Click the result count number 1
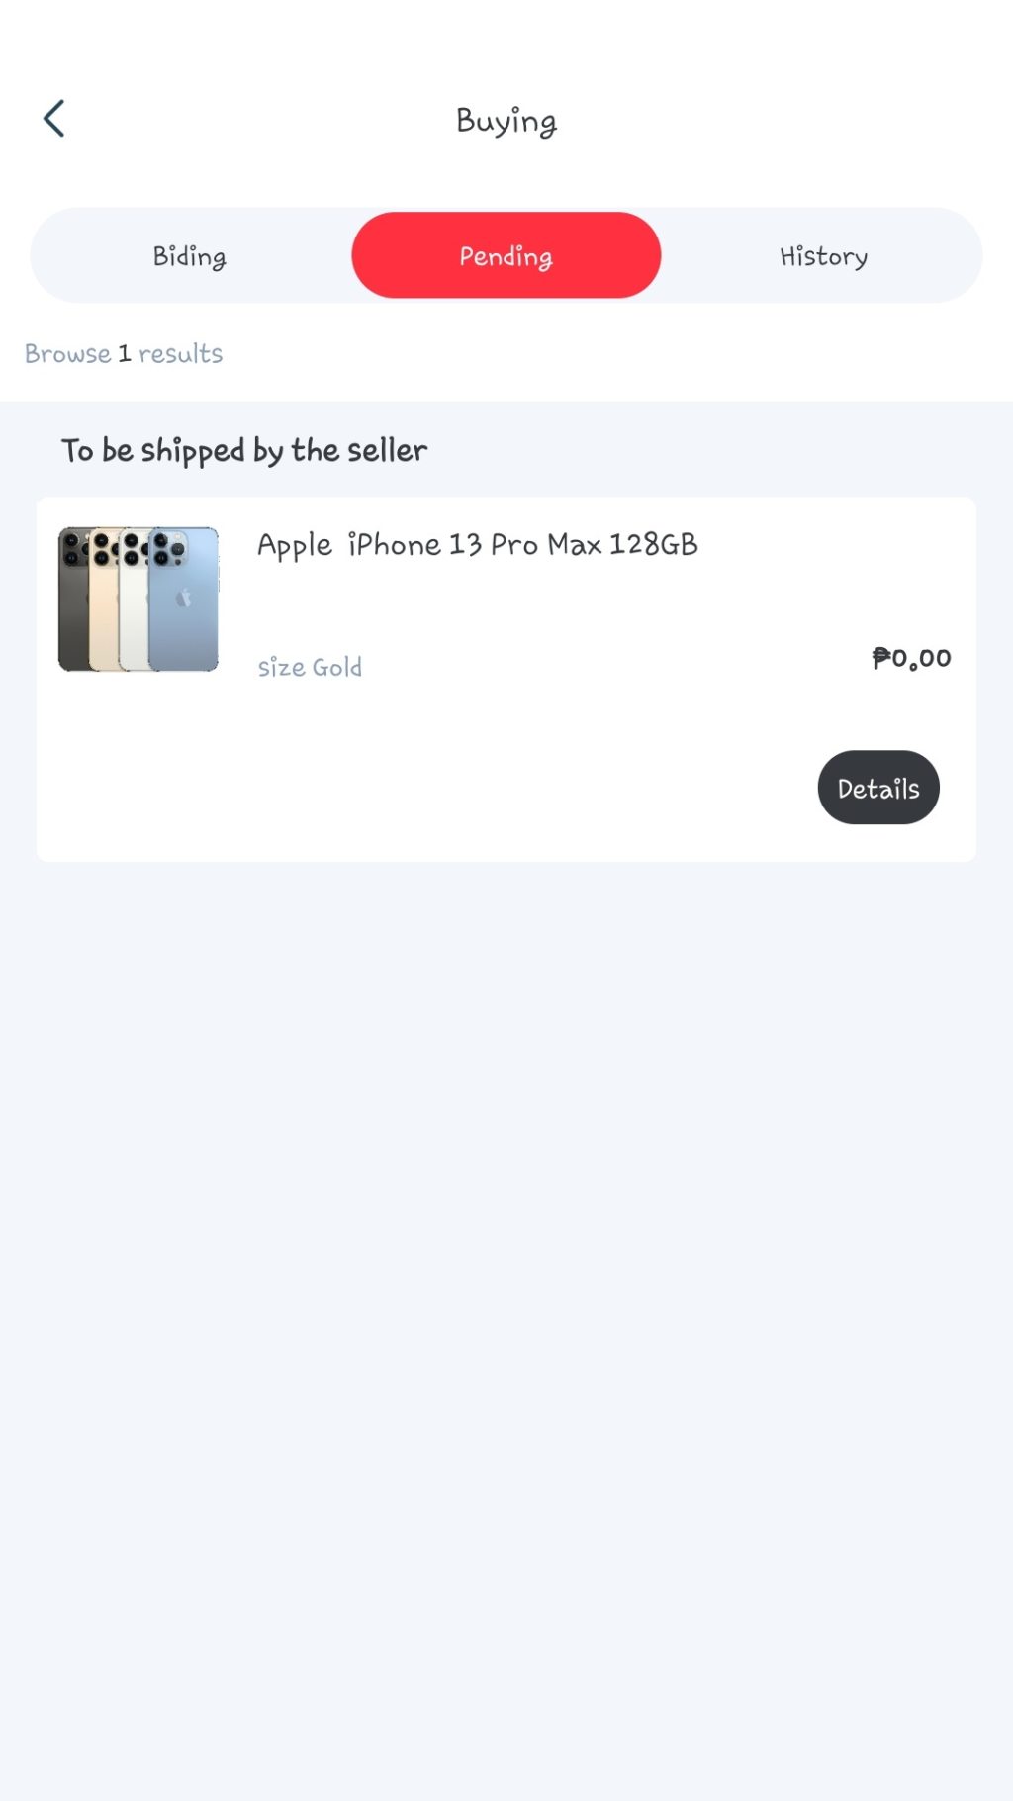1013x1801 pixels. pos(125,353)
